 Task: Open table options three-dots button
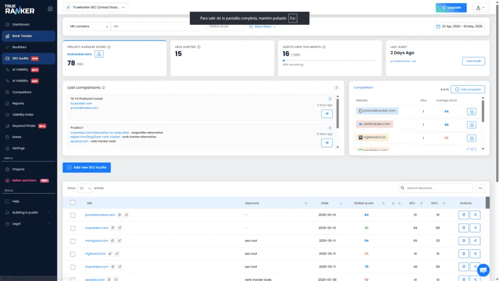pos(480,188)
